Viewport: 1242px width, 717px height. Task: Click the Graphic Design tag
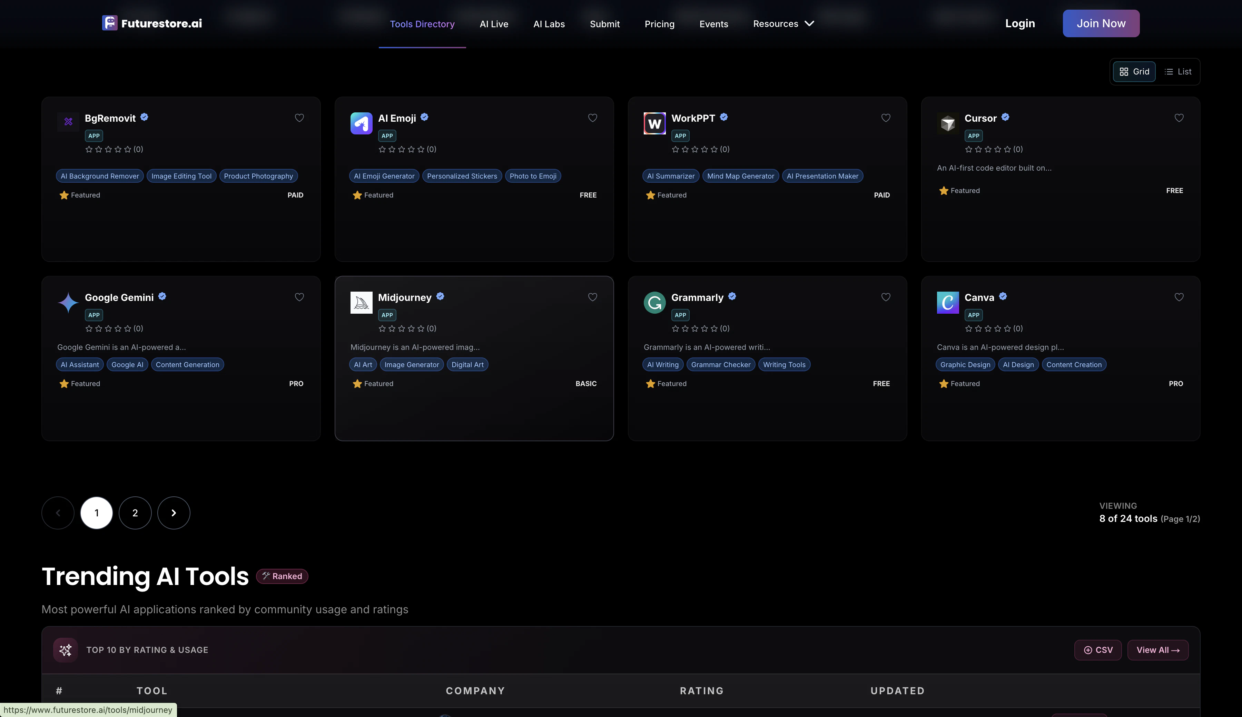point(965,364)
